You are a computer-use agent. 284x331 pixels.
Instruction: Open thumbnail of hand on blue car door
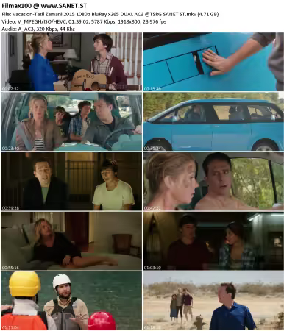[x=213, y=62]
